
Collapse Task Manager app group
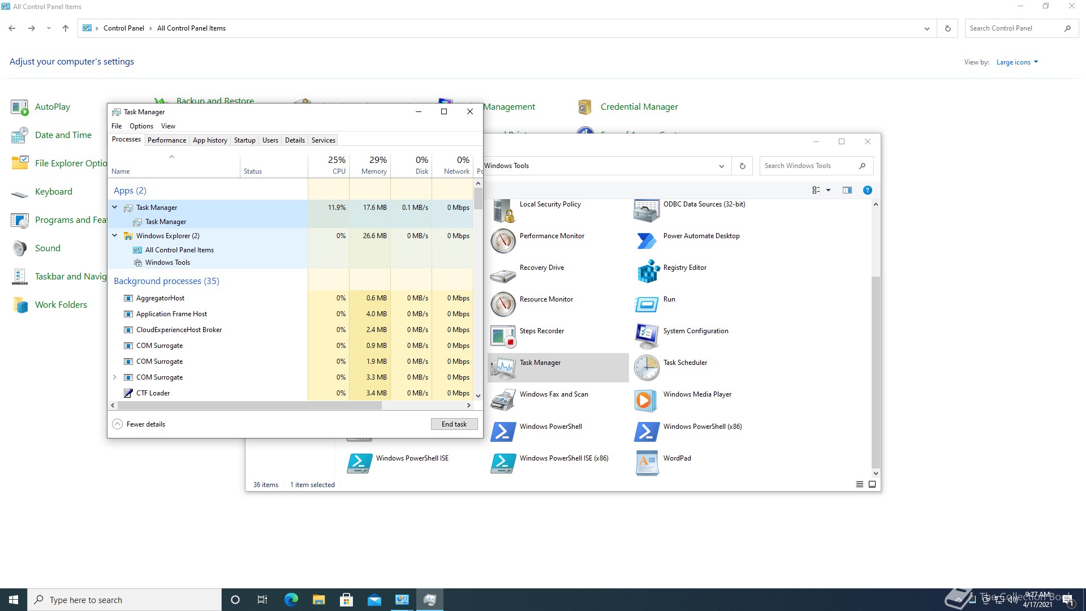(115, 208)
